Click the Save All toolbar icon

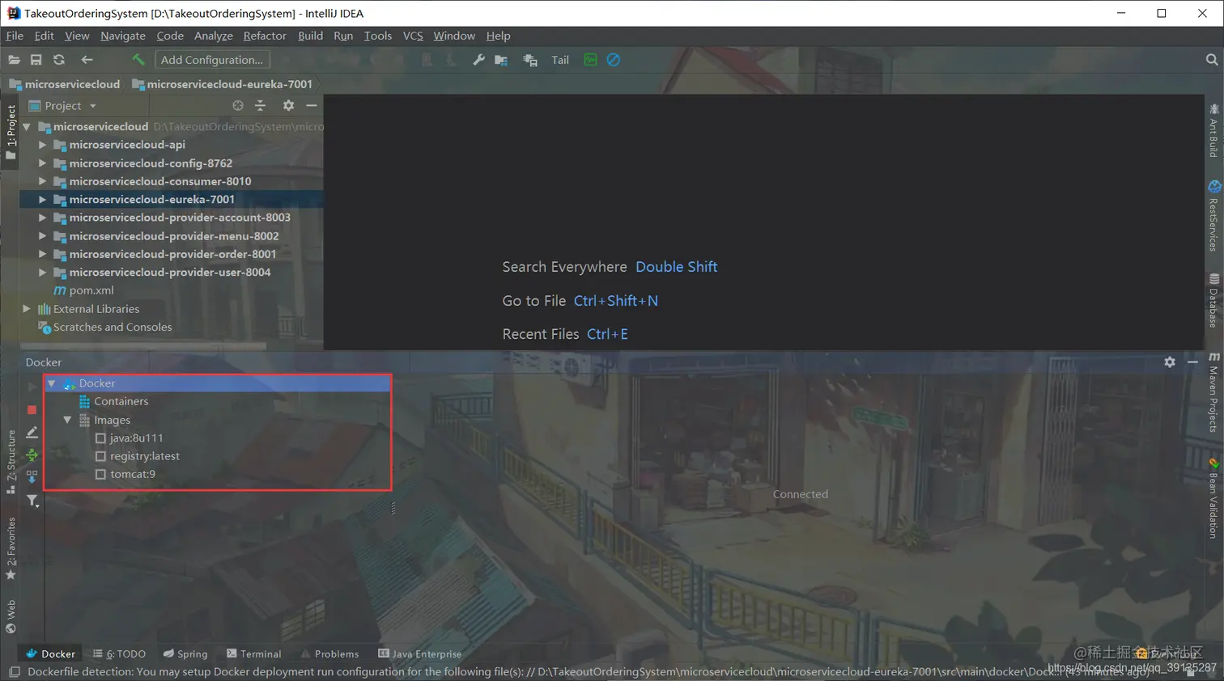(36, 60)
